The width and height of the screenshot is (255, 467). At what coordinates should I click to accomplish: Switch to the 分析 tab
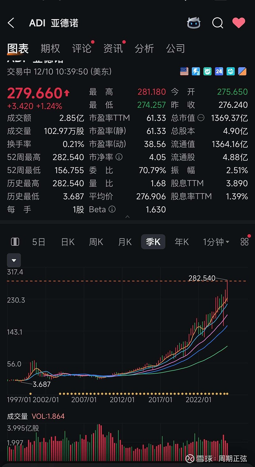coord(144,48)
